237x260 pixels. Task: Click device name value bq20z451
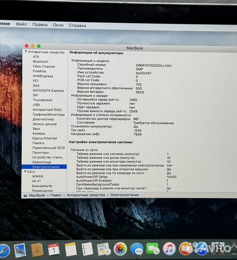click(x=144, y=73)
